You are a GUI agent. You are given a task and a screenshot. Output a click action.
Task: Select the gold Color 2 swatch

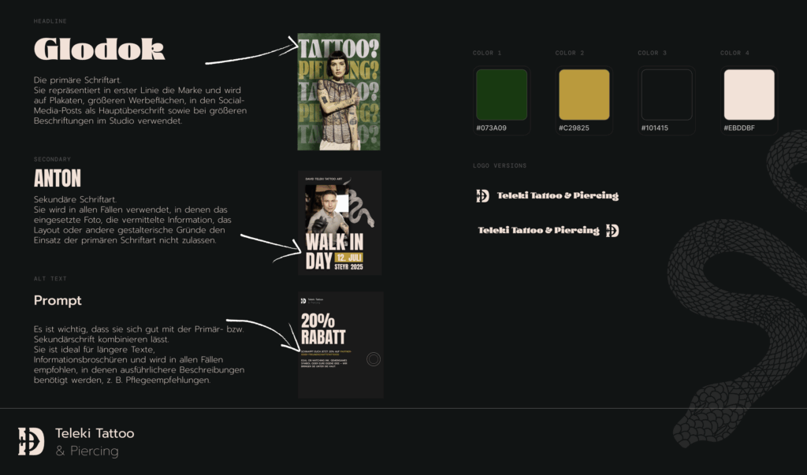(x=584, y=95)
